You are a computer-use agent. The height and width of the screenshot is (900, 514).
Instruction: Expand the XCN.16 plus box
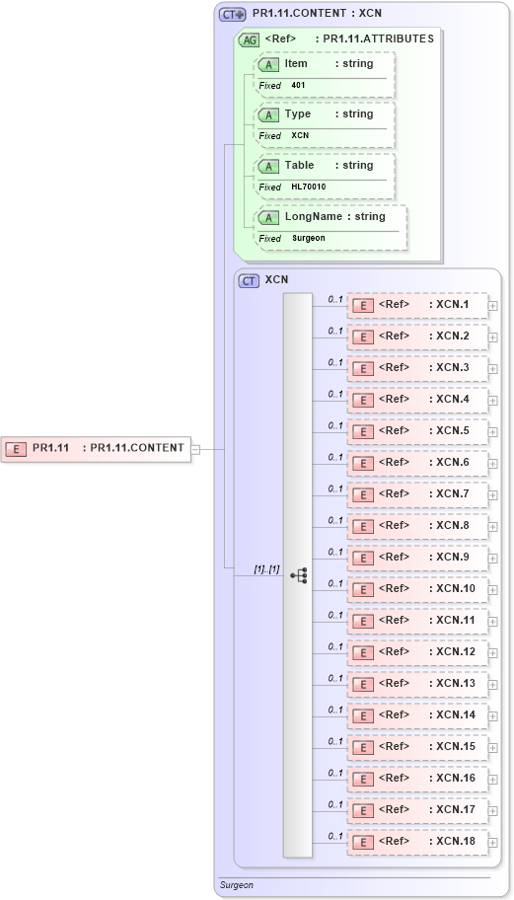coord(492,780)
